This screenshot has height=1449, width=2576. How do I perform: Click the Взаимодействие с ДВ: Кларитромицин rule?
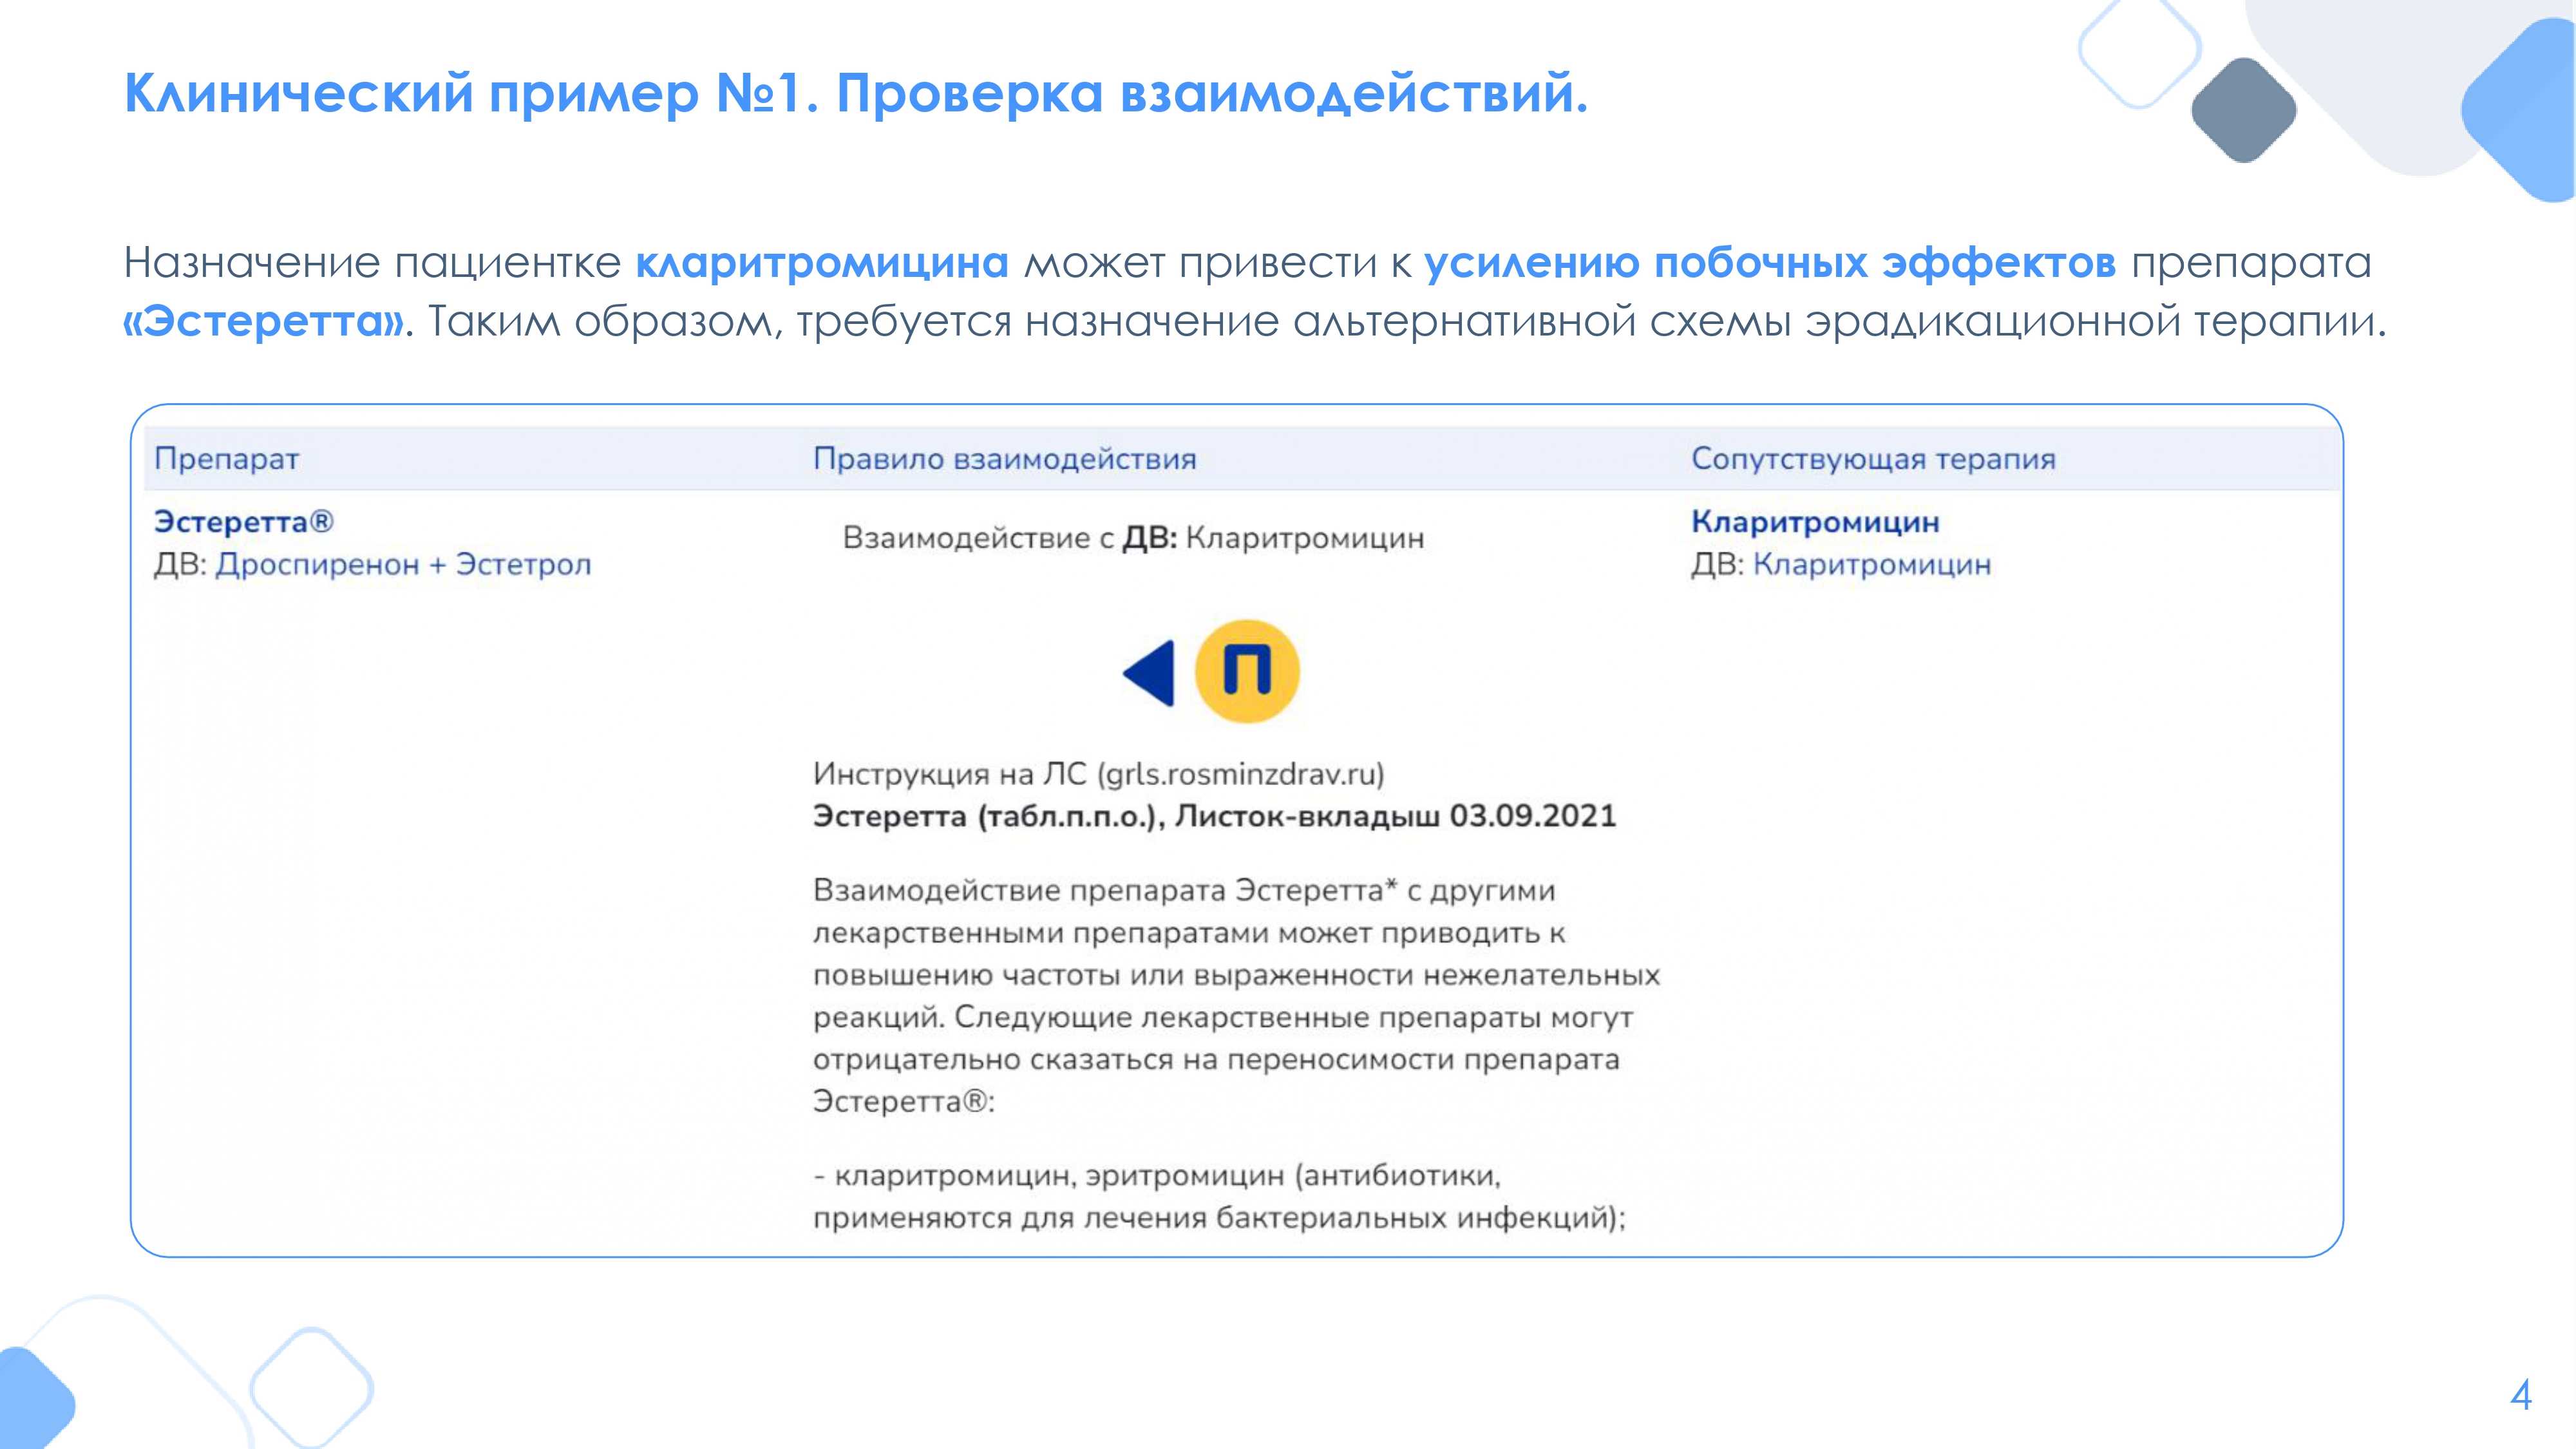point(1133,538)
